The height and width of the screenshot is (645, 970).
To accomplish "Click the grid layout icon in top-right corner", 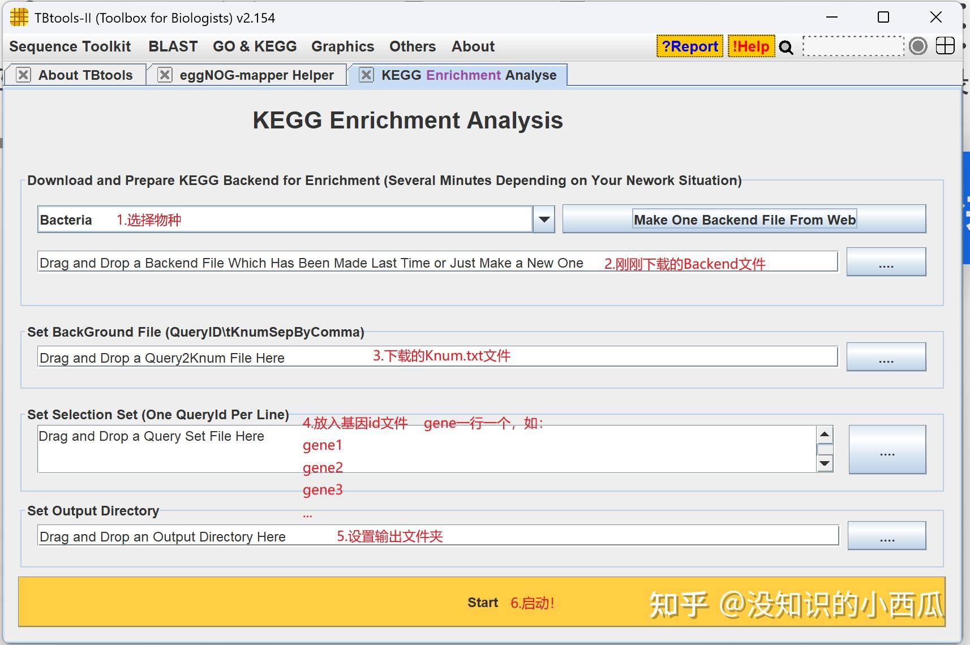I will 946,46.
